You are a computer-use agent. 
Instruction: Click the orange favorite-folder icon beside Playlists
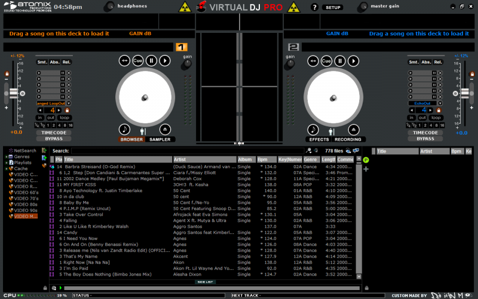coord(44,166)
